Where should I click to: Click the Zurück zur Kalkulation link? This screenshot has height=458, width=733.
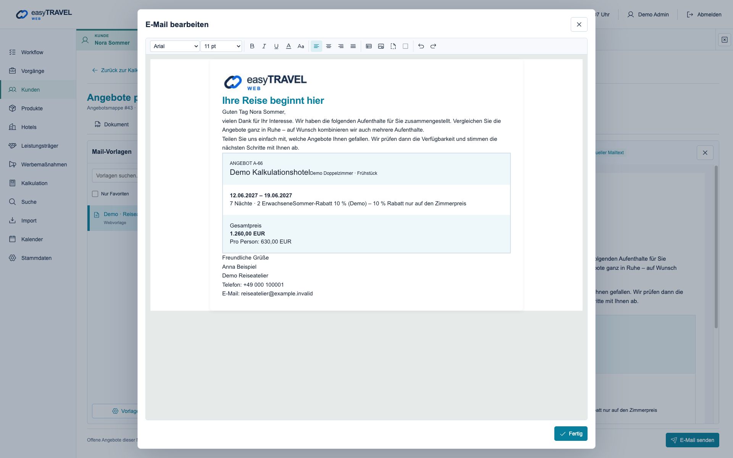[x=115, y=70]
